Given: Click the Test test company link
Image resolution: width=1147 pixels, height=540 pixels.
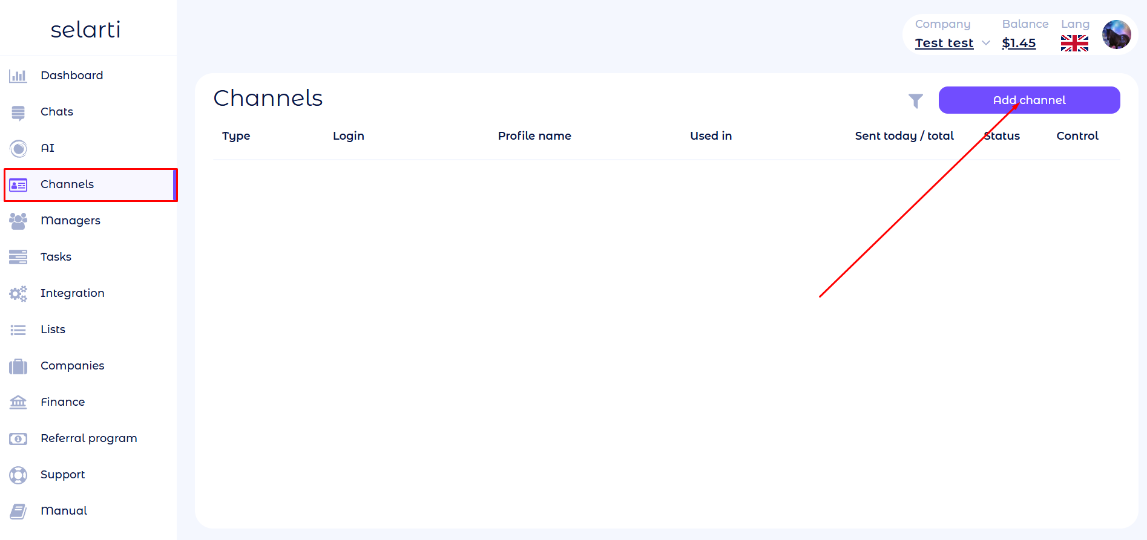Looking at the screenshot, I should (944, 43).
